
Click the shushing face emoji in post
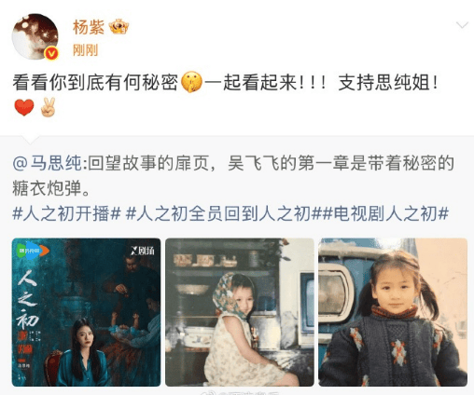point(191,82)
